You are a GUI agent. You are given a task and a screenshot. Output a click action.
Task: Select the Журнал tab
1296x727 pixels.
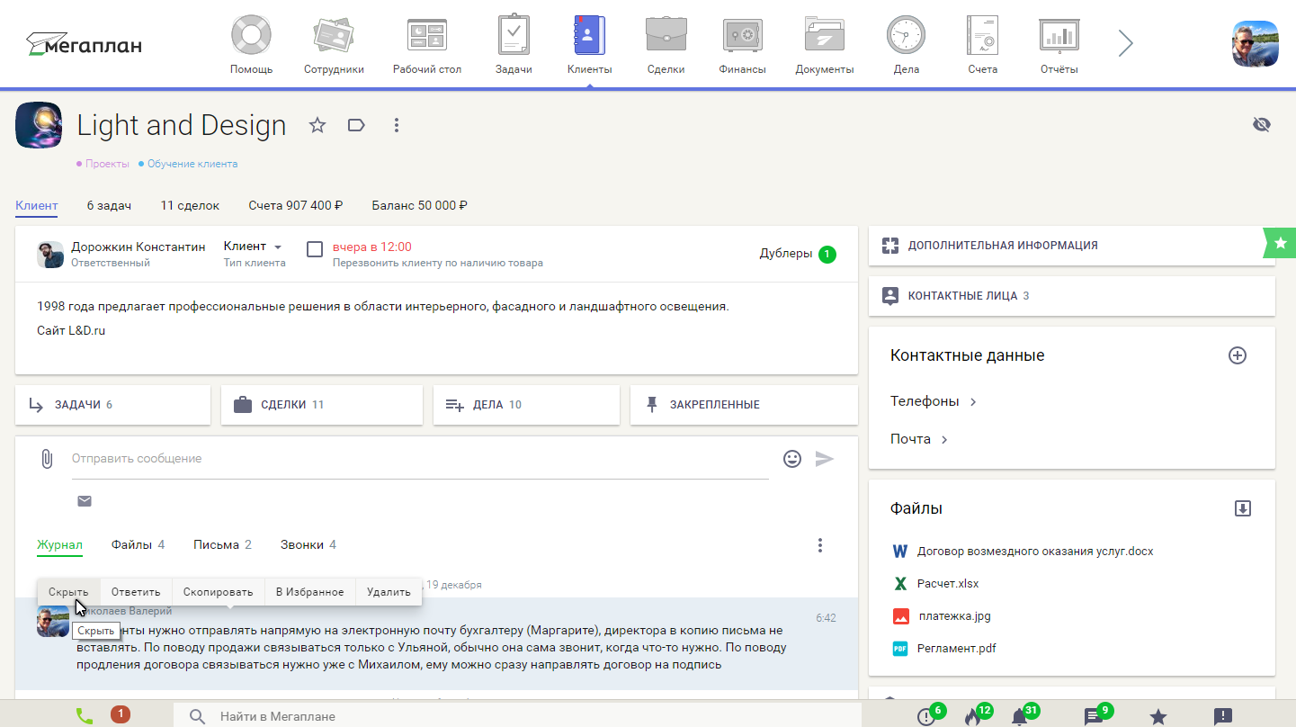tap(59, 544)
